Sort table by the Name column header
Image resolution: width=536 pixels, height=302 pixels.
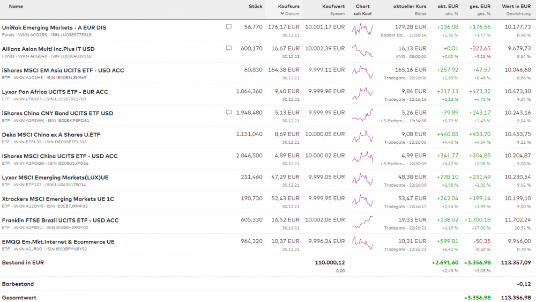(16, 6)
